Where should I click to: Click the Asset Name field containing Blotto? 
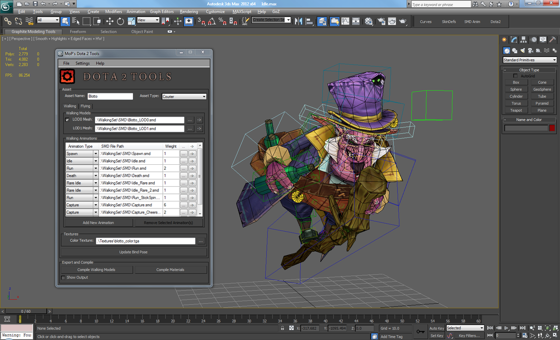110,96
